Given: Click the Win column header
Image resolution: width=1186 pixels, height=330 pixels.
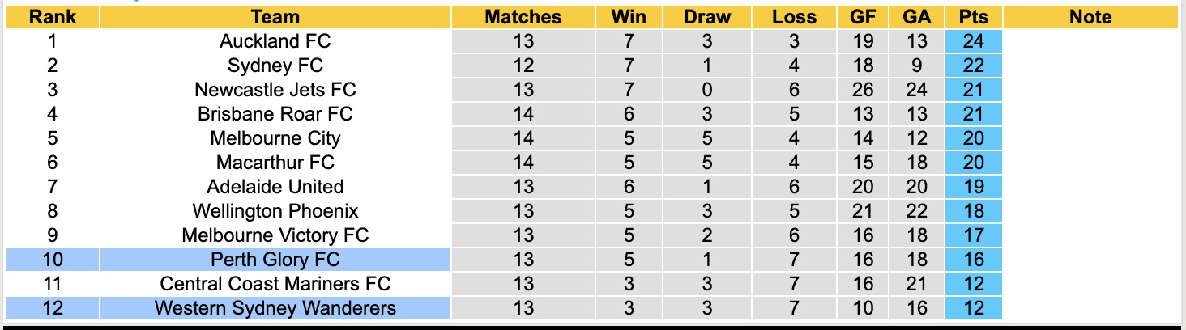Looking at the screenshot, I should (x=629, y=17).
